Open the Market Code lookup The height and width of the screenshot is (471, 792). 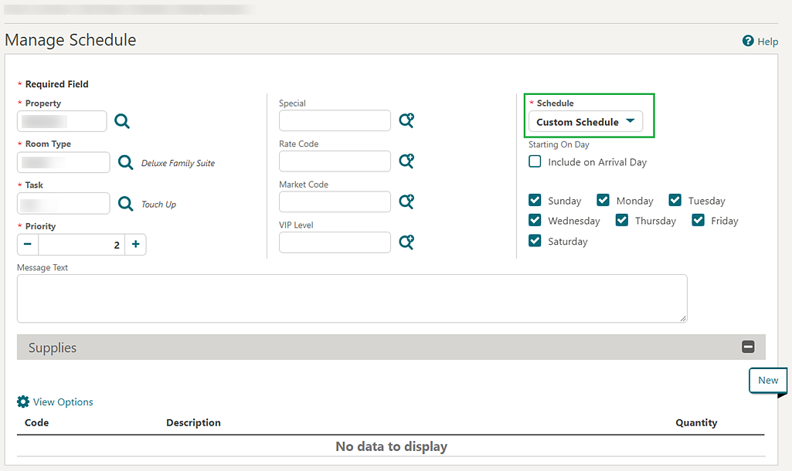tap(406, 202)
